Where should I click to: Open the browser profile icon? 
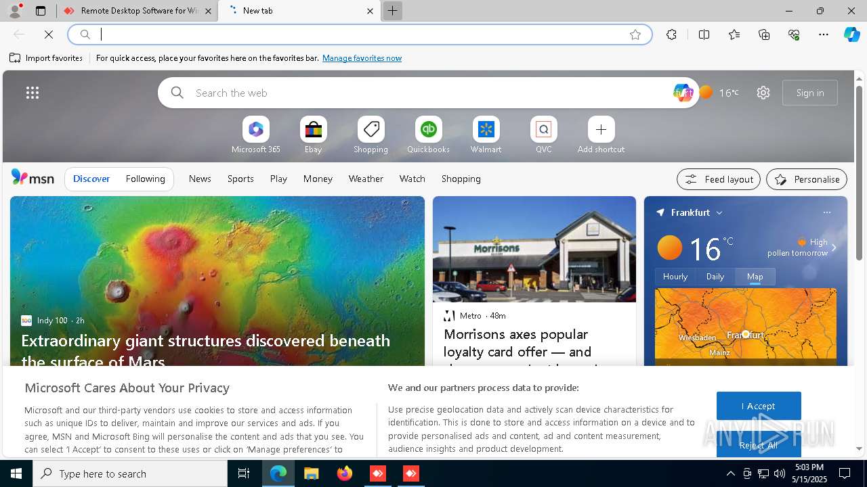pyautogui.click(x=14, y=11)
